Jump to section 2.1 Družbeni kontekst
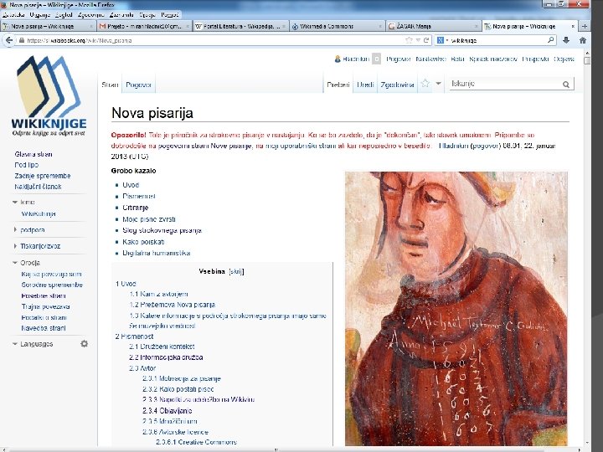The image size is (603, 452). click(x=162, y=347)
